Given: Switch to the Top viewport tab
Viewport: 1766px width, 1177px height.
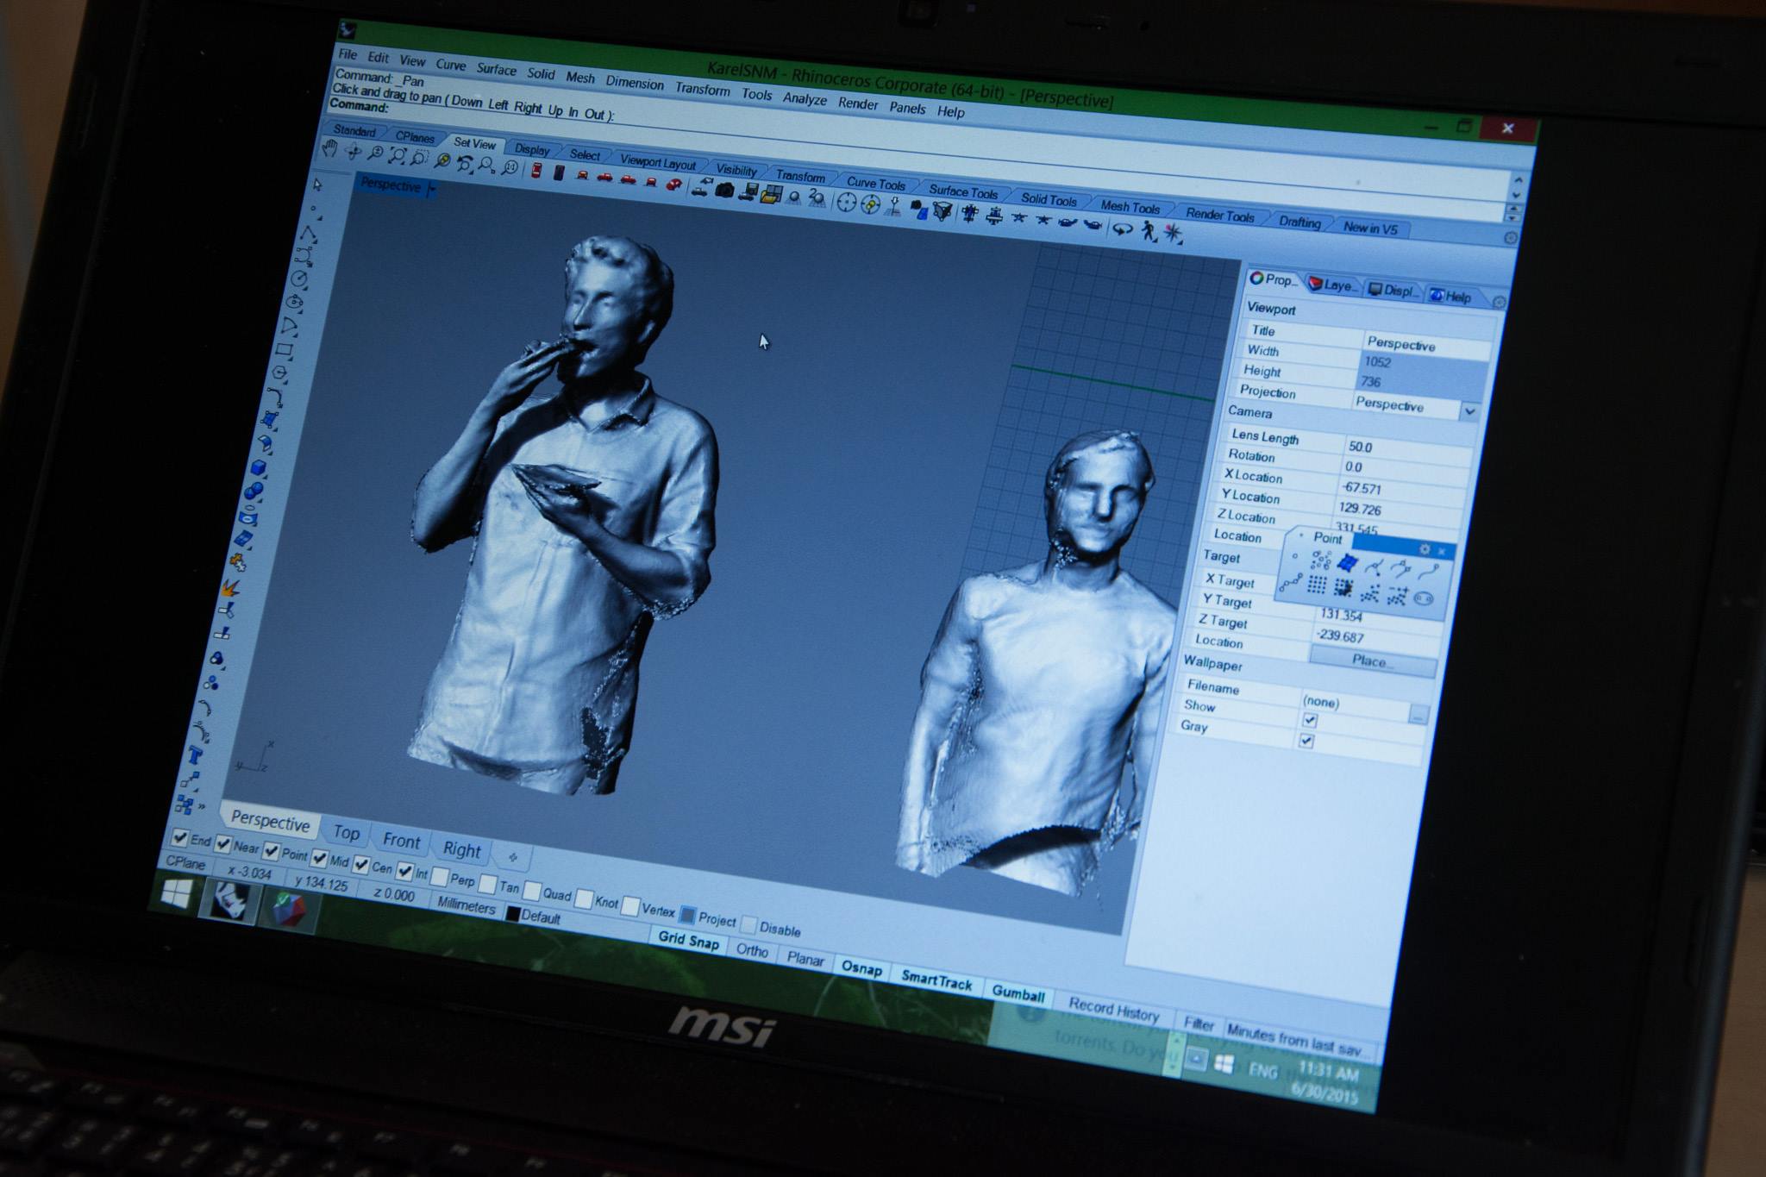Looking at the screenshot, I should click(346, 832).
